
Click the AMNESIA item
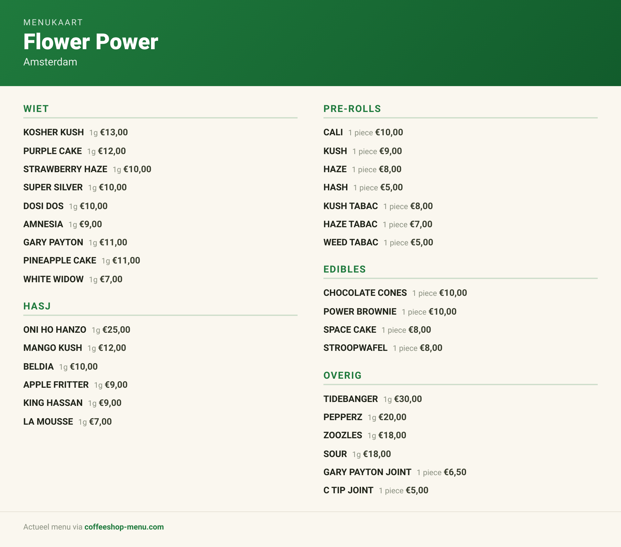(x=63, y=224)
